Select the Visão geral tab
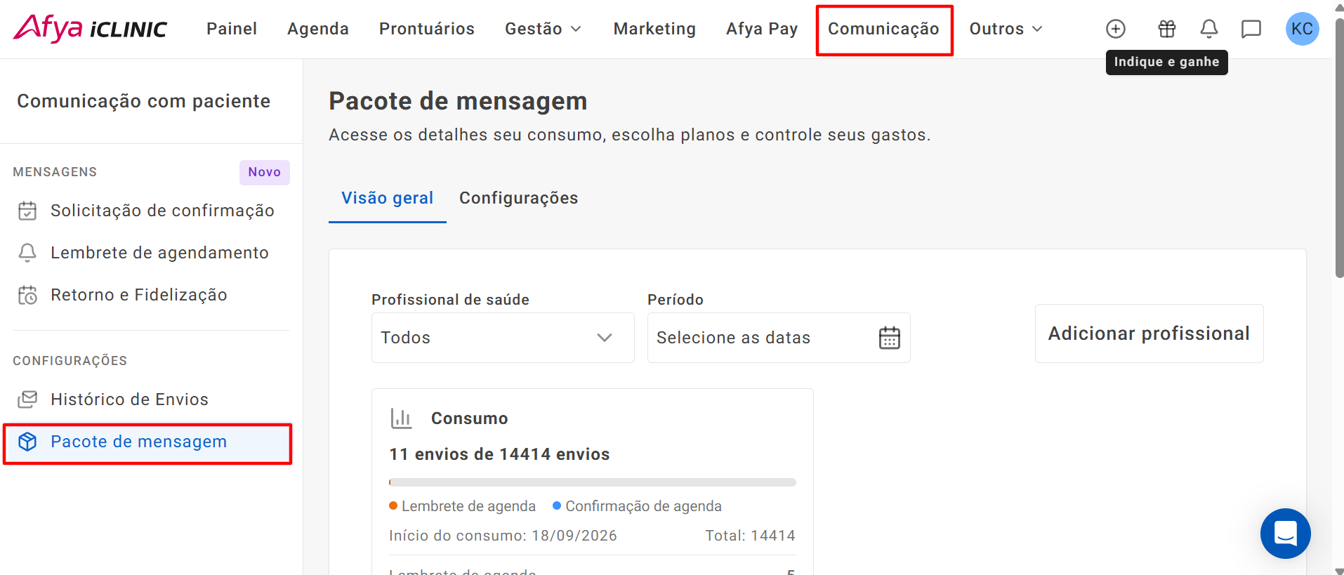 pyautogui.click(x=387, y=198)
